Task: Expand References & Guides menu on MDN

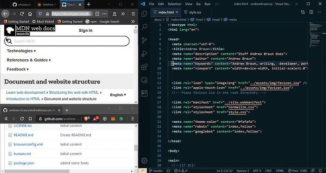Action: 29,60
